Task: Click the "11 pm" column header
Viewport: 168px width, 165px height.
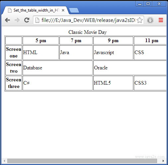Action: (x=150, y=41)
